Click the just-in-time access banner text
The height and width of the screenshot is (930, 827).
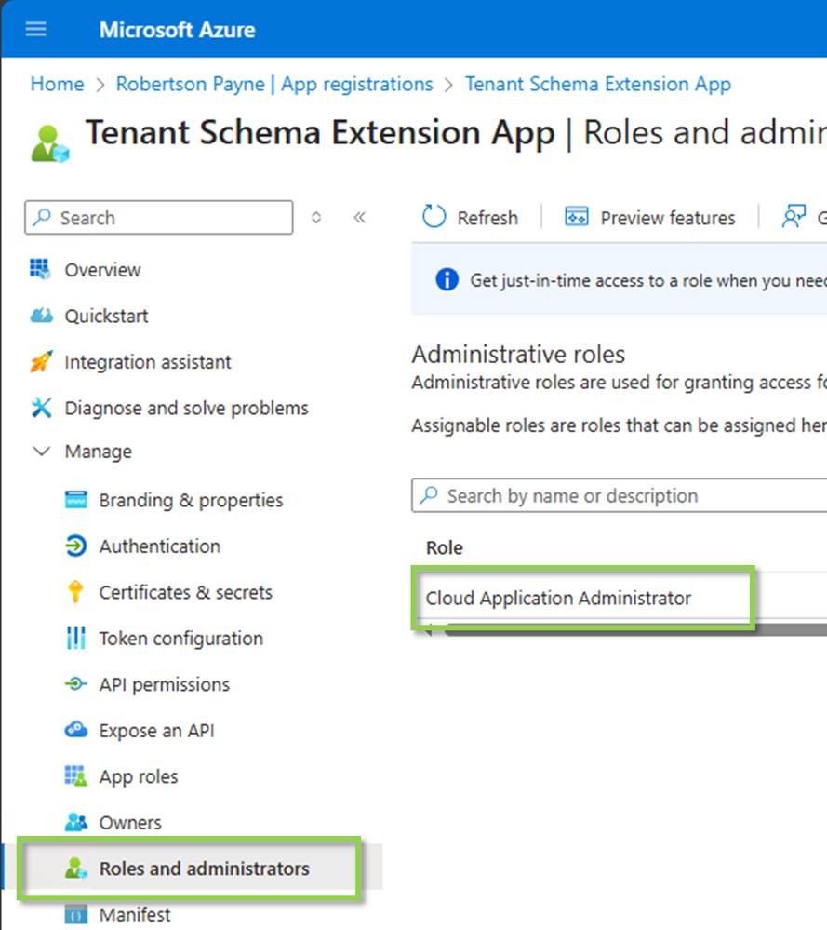[648, 280]
